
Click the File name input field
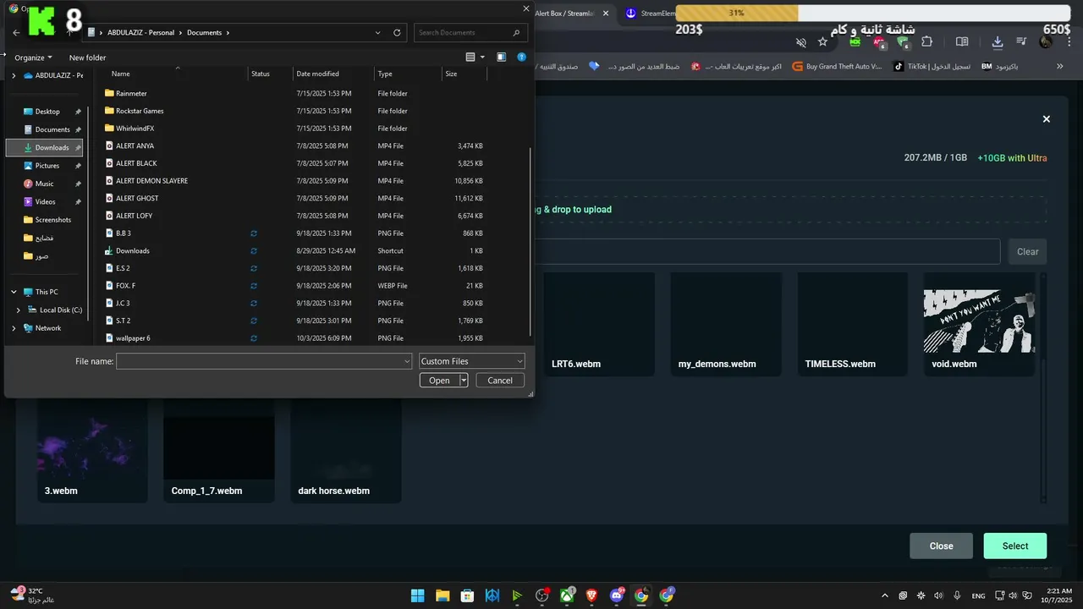coord(264,361)
